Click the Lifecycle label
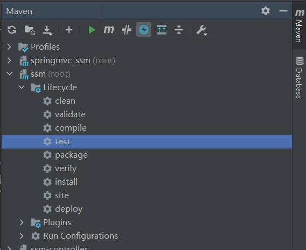Viewport: 306px width, 250px height. 60,87
